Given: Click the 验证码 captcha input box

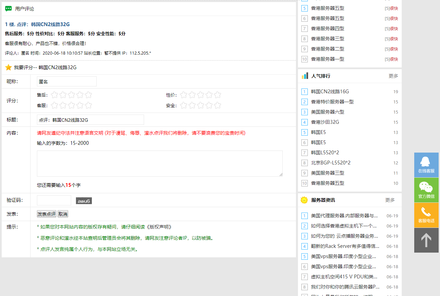Looking at the screenshot, I should pyautogui.click(x=54, y=200).
